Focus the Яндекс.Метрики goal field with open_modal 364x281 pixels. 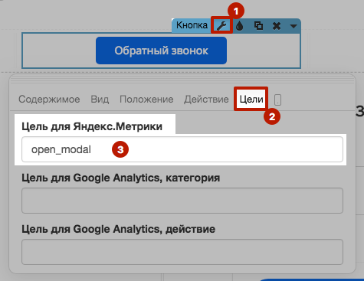tap(182, 149)
